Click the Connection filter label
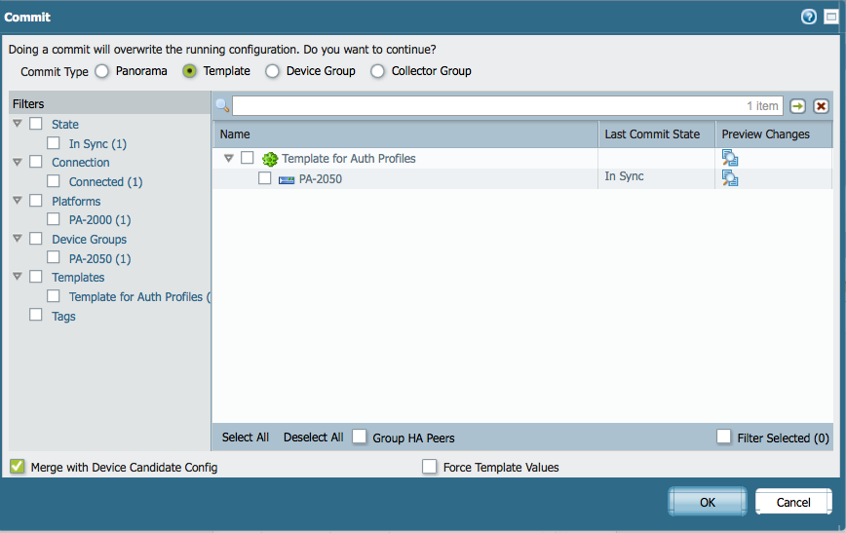 80,163
